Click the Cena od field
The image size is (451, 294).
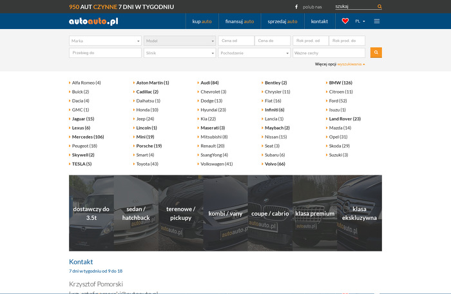tap(236, 41)
